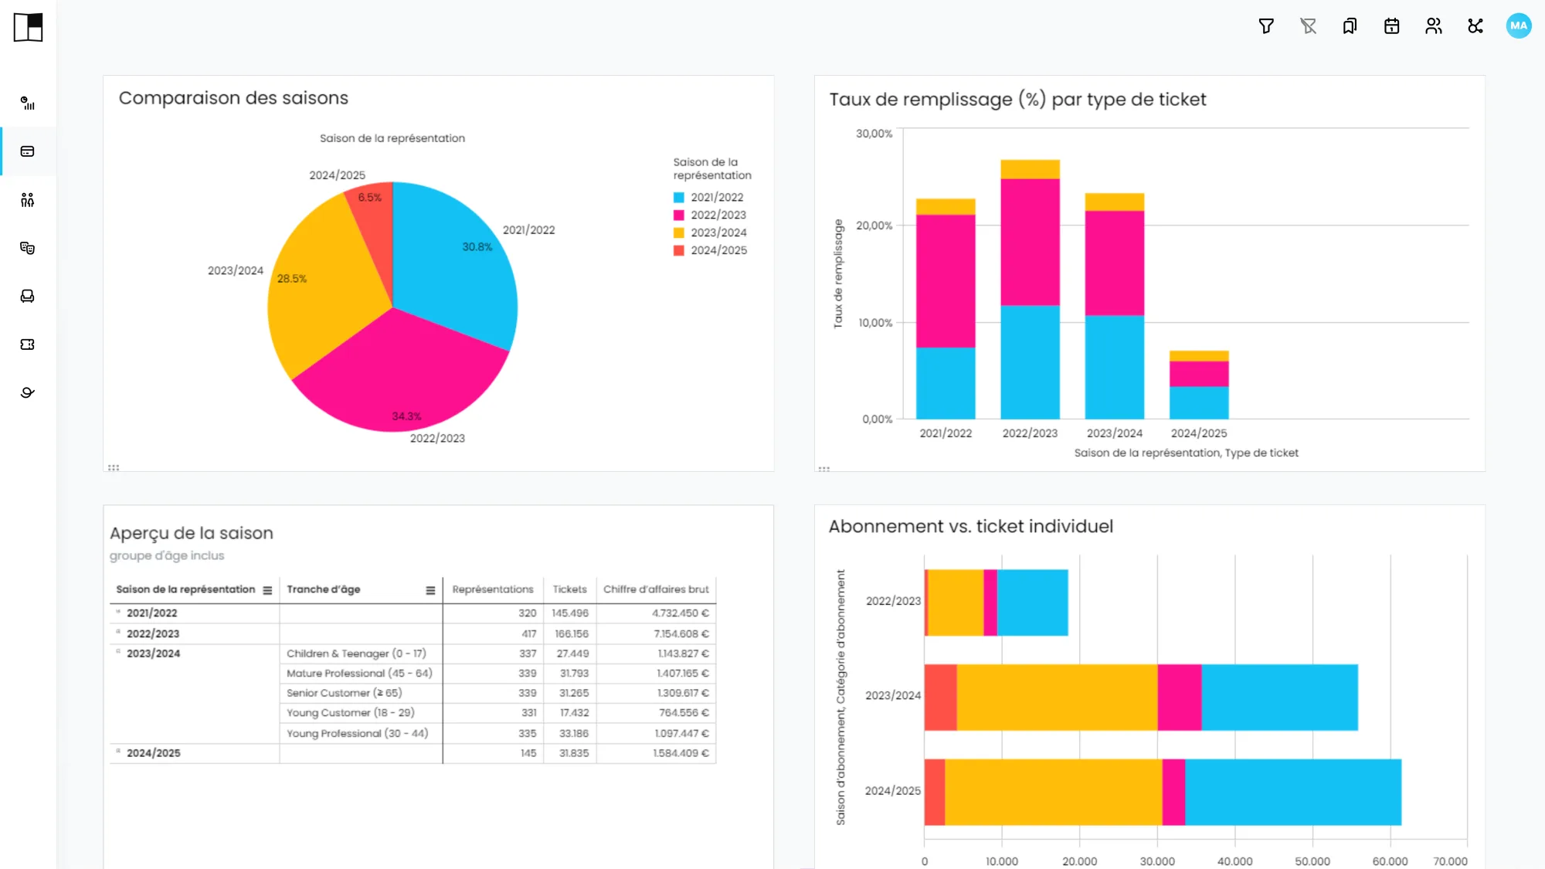Click the Aperçu de la saison panel title

coord(192,533)
